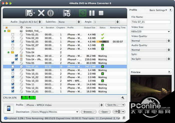The height and width of the screenshot is (123, 175).
Task: Click the Title 04 folder icon
Action: pos(12,52)
